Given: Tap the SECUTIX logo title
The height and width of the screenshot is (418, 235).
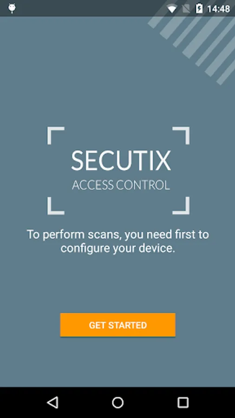Looking at the screenshot, I should [x=121, y=161].
